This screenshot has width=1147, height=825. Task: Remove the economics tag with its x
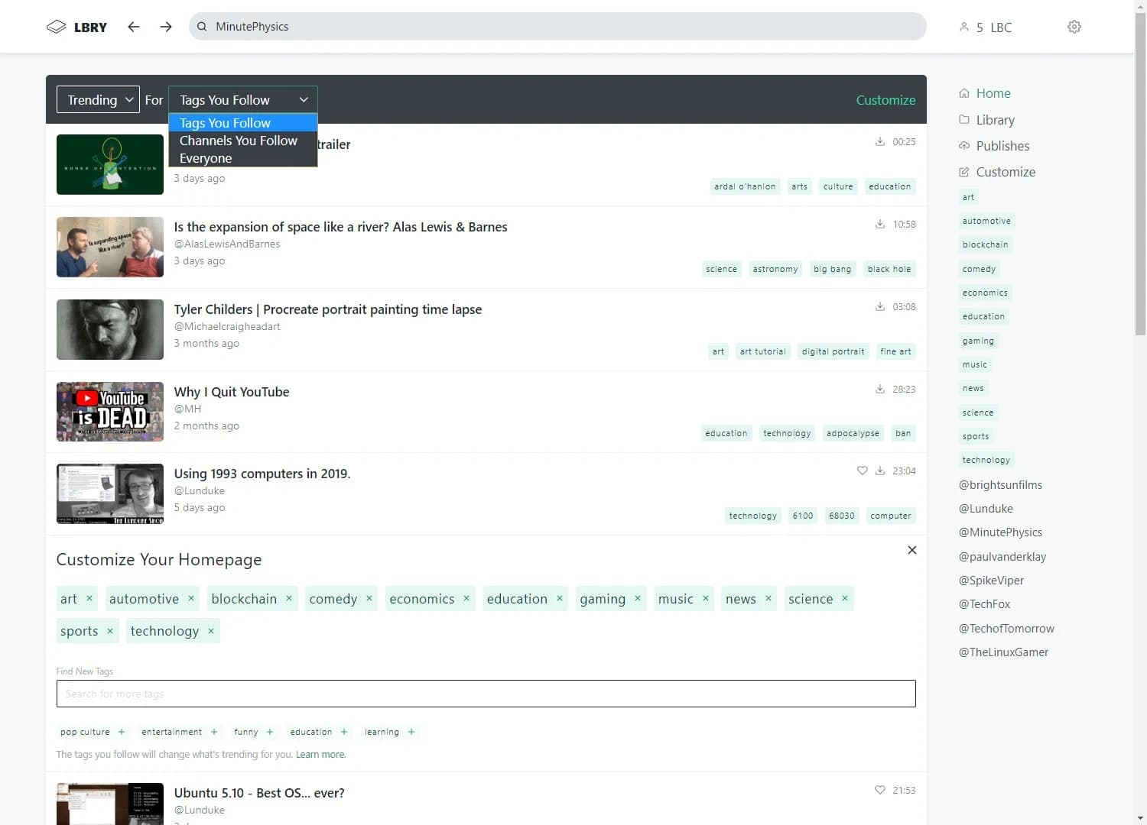(466, 598)
